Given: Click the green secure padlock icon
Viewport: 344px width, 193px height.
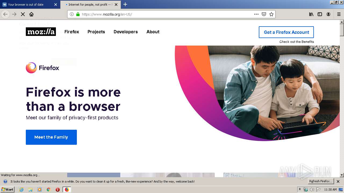Looking at the screenshot, I should [x=78, y=14].
